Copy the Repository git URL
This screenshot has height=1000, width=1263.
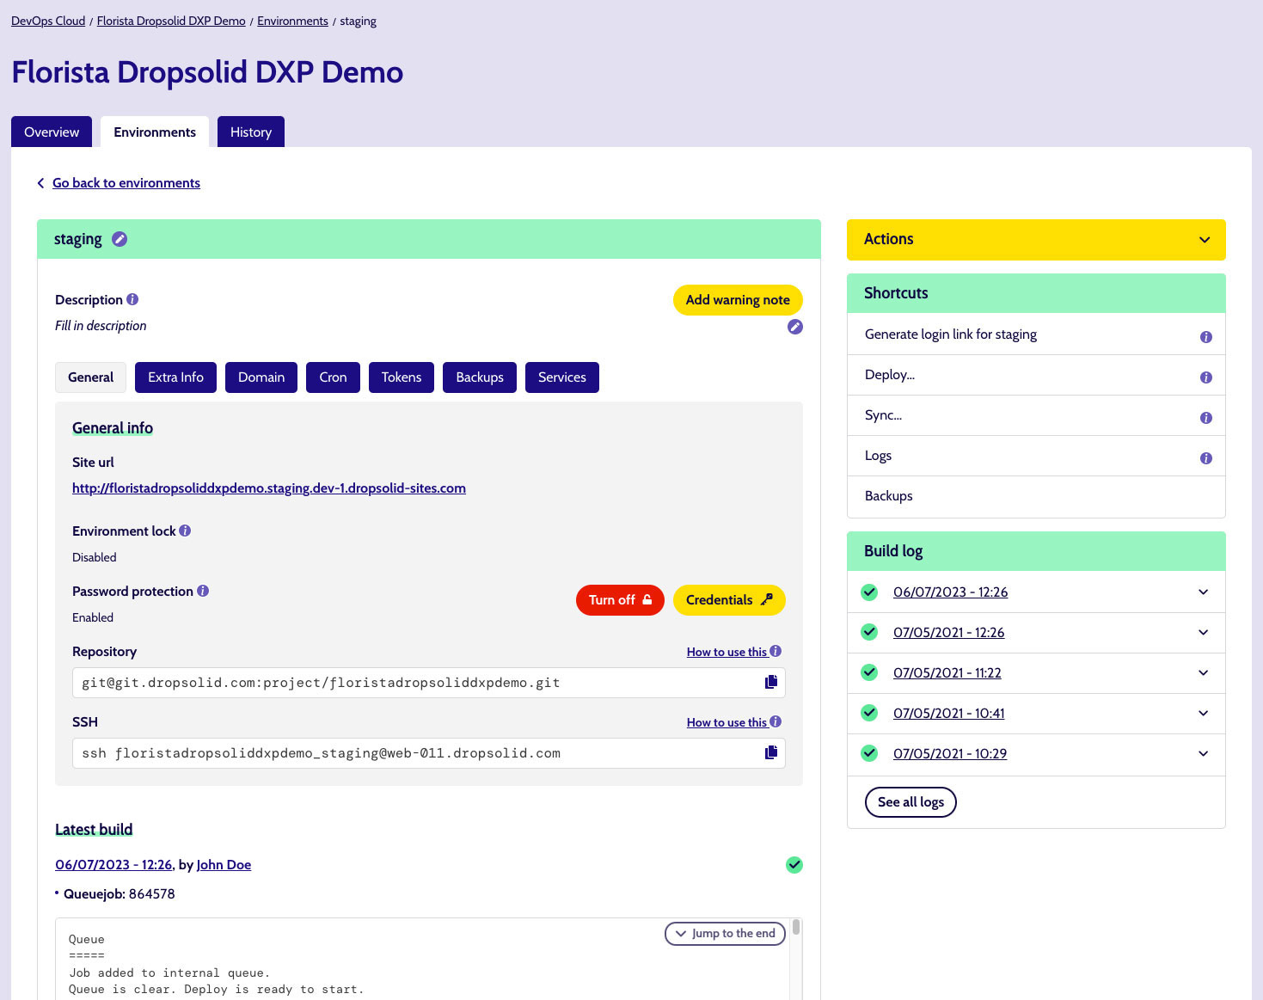tap(771, 682)
